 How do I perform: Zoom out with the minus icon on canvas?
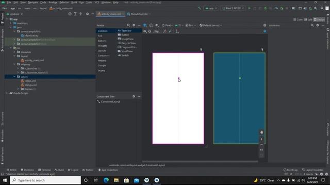261,144
